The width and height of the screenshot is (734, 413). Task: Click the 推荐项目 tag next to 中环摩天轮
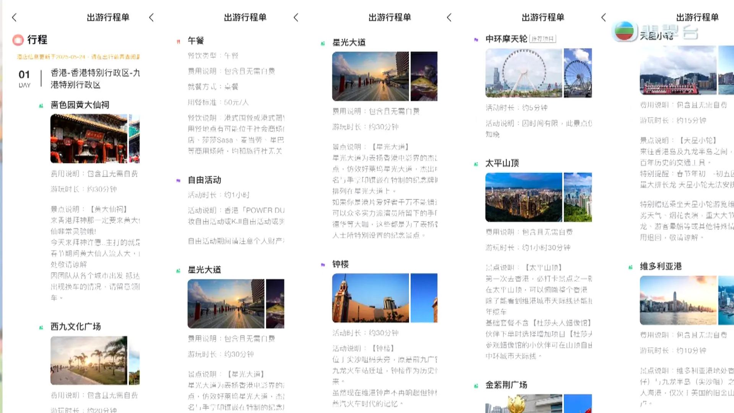[542, 39]
